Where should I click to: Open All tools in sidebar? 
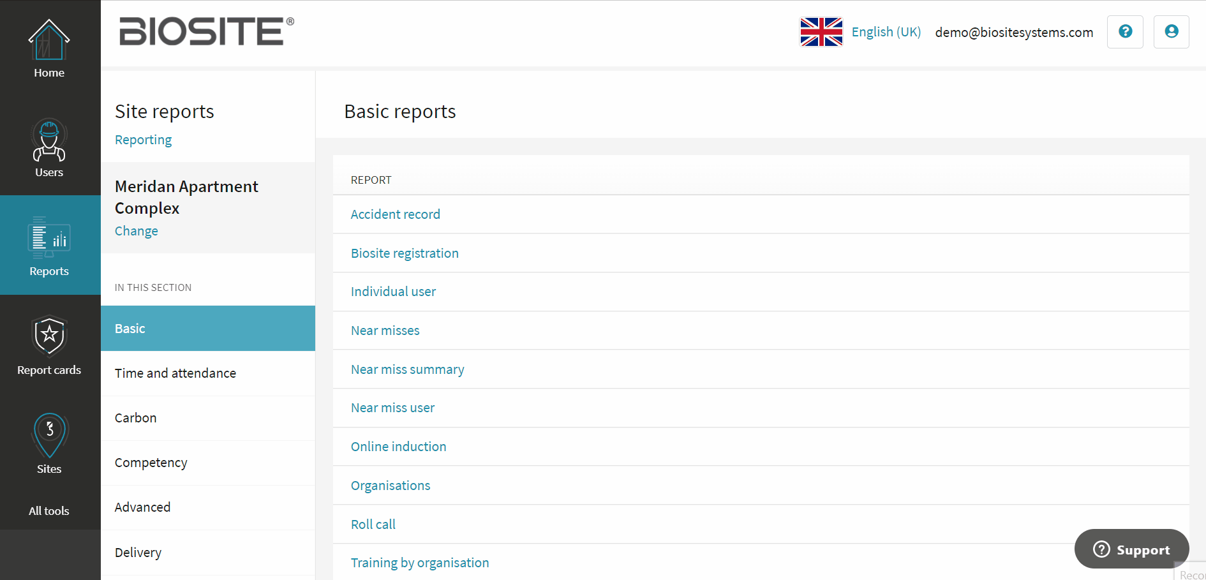(x=49, y=511)
